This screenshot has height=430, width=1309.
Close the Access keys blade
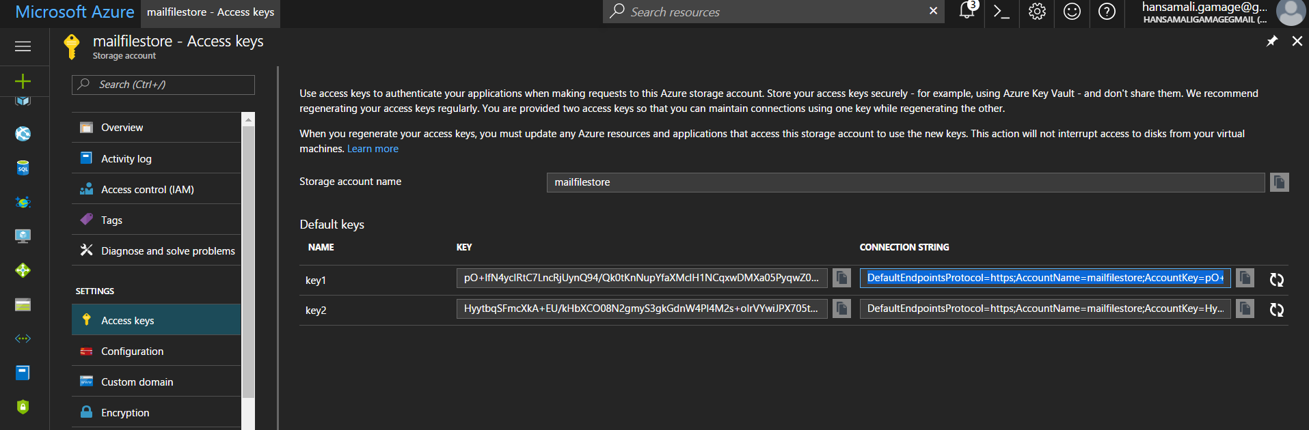pos(1297,41)
